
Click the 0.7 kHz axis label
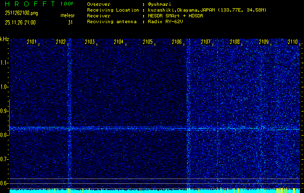coord(4,159)
